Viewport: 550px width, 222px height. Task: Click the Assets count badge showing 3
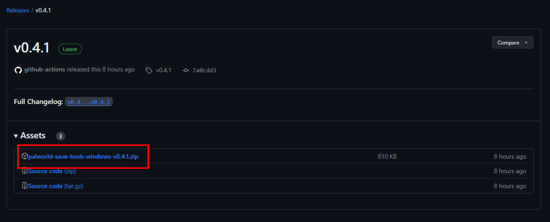(61, 136)
